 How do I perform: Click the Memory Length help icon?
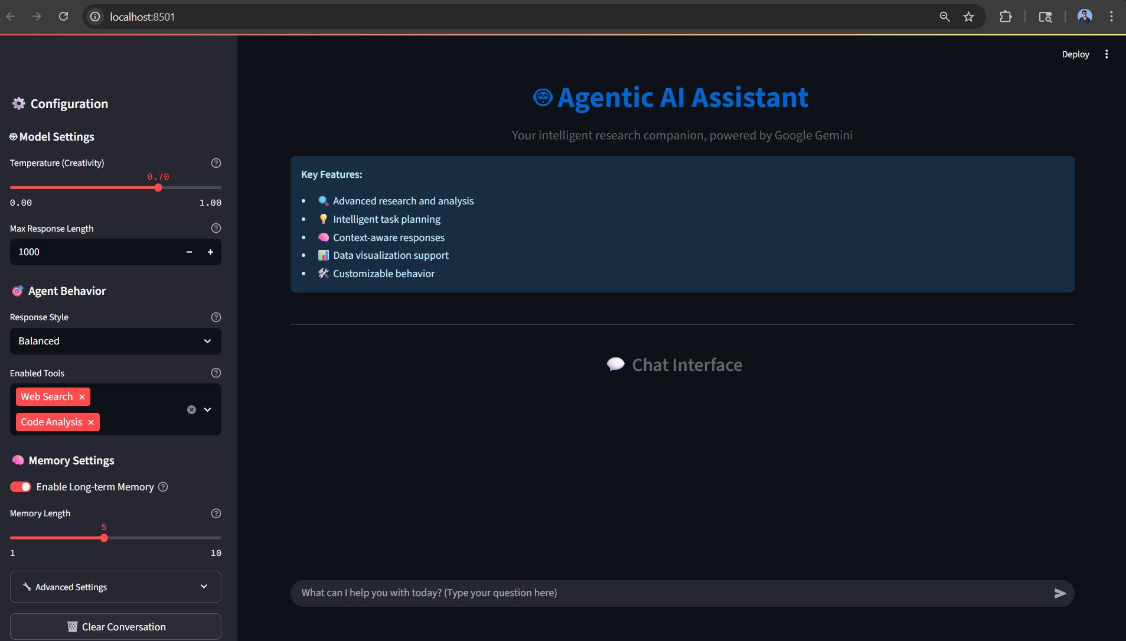tap(216, 513)
